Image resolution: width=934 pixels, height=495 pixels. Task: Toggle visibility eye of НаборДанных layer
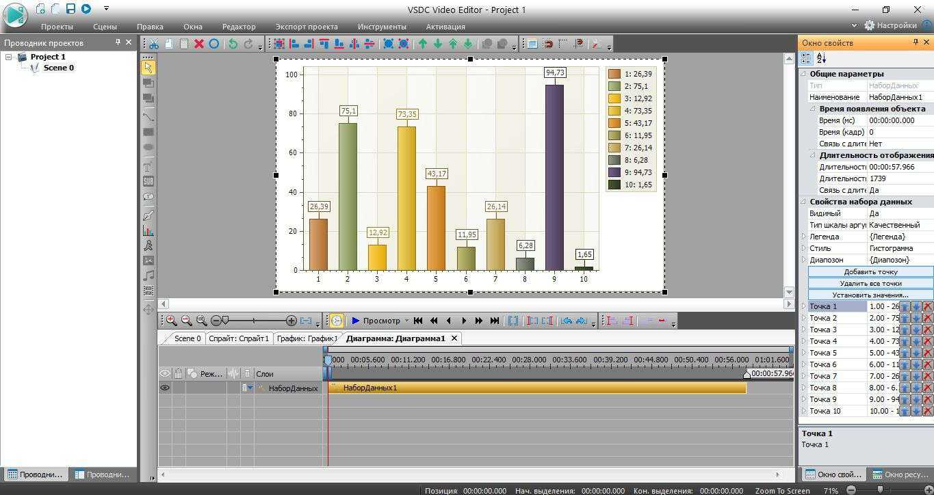[165, 388]
